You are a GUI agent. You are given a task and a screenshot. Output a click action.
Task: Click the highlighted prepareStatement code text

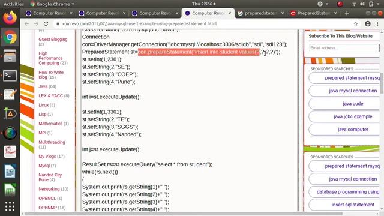click(199, 52)
